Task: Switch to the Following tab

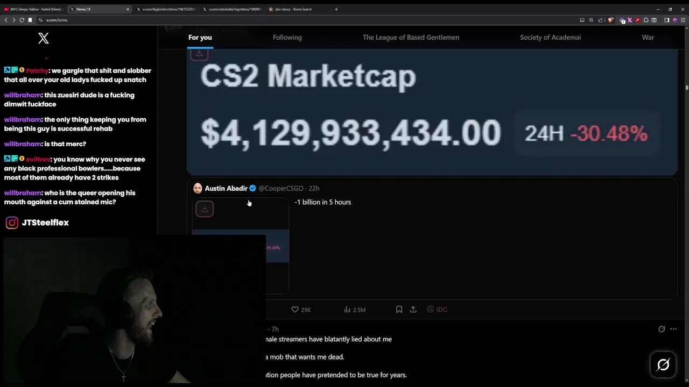Action: (x=287, y=37)
